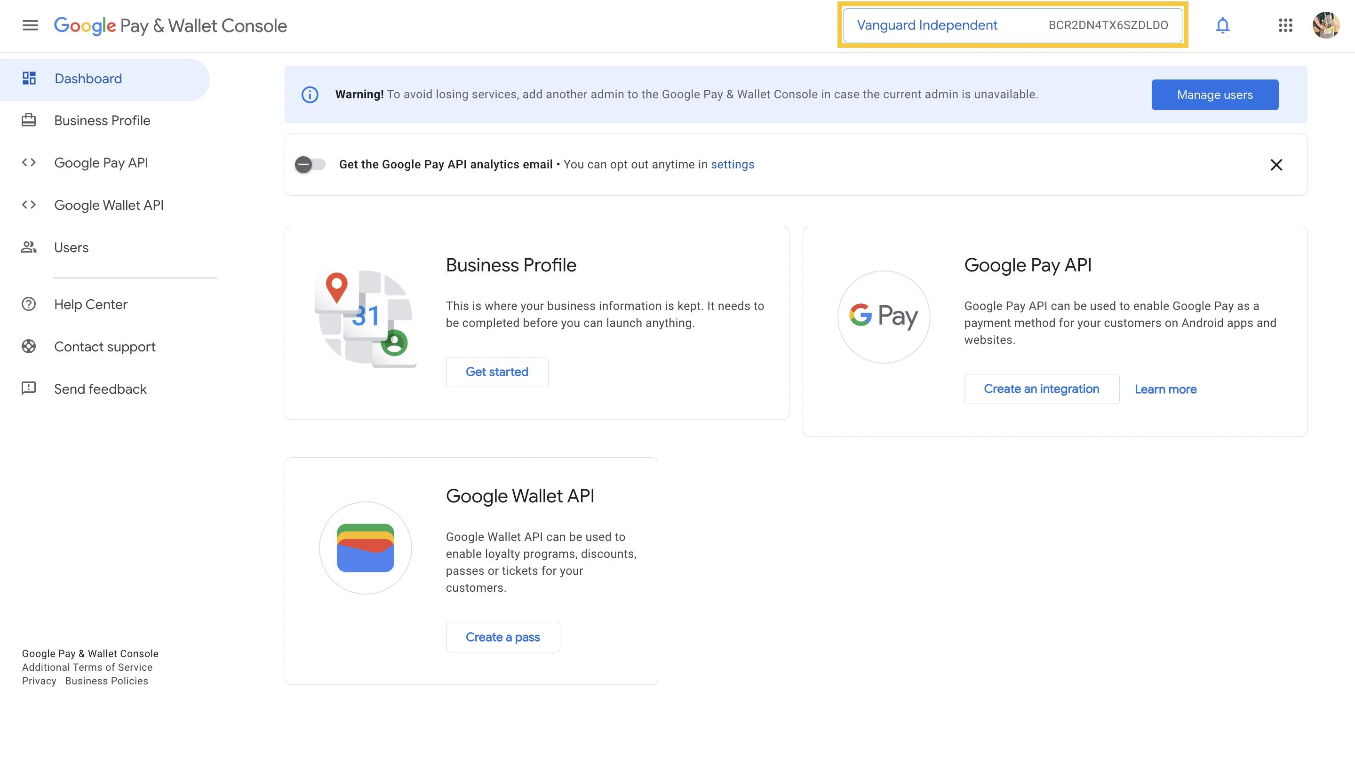Open Users in the sidebar

pyautogui.click(x=71, y=247)
